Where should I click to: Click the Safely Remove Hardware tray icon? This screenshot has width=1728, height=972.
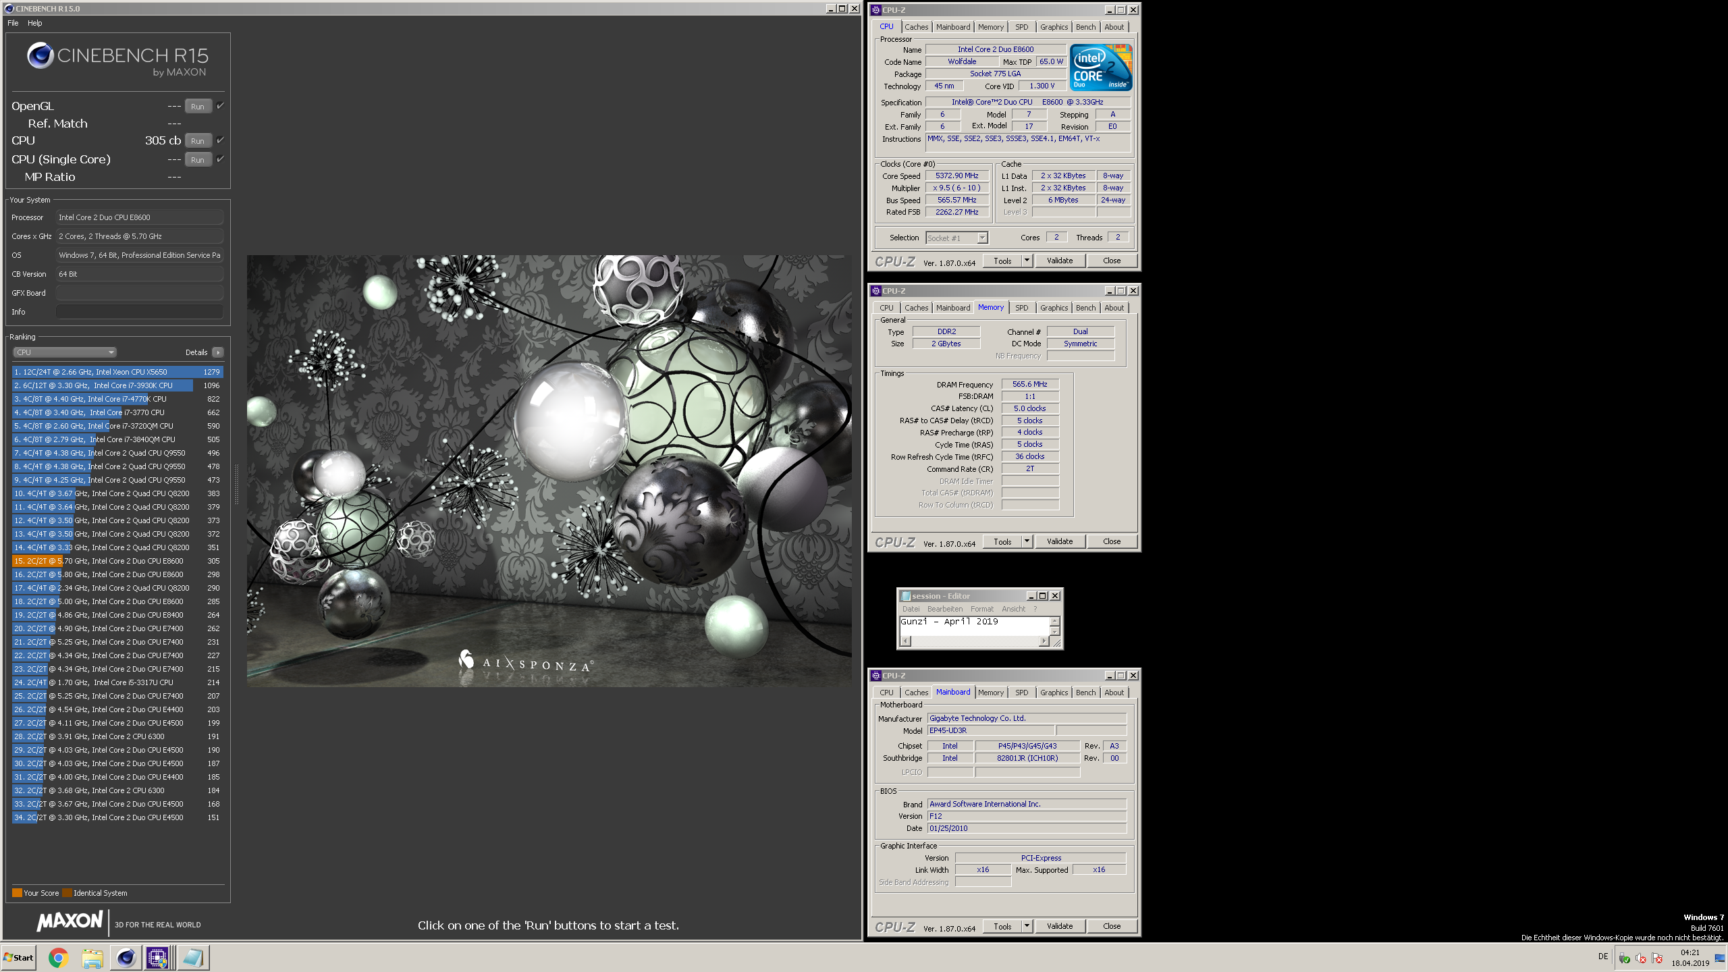point(1624,959)
